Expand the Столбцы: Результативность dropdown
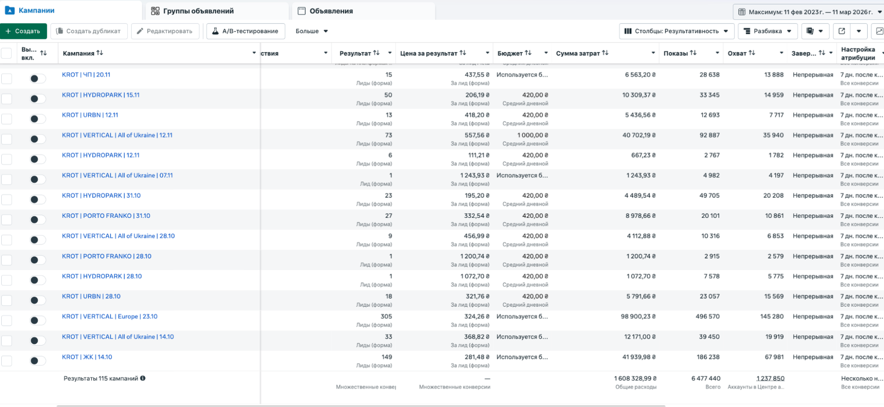The image size is (884, 407). pos(676,31)
